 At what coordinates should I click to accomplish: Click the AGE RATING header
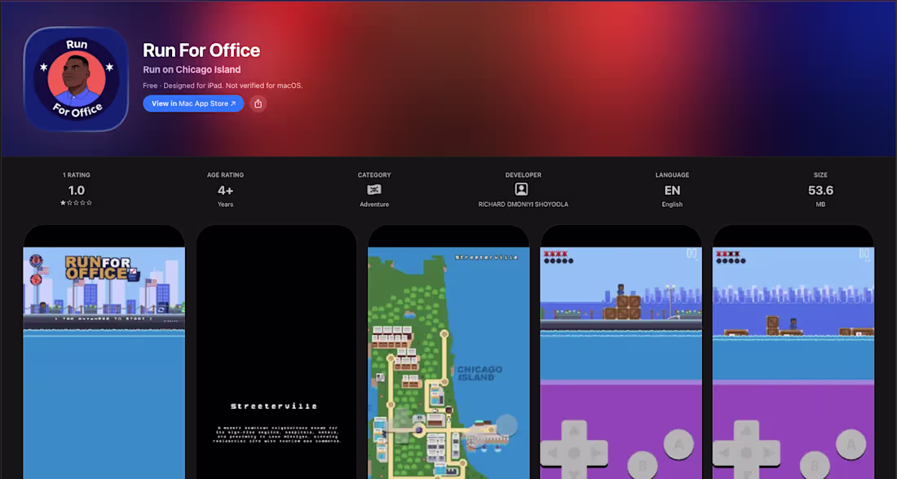point(225,175)
